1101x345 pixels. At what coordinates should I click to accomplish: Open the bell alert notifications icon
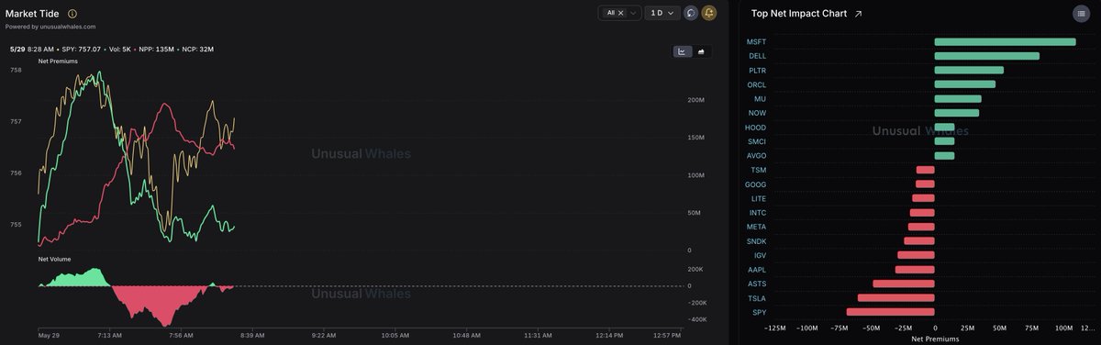tap(709, 13)
